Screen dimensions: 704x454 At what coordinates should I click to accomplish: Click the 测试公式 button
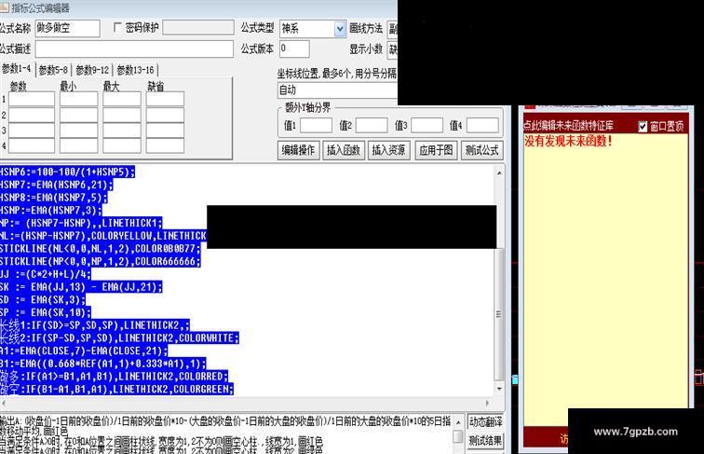tap(482, 150)
